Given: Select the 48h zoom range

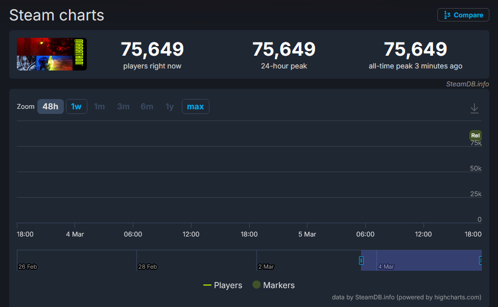Looking at the screenshot, I should pyautogui.click(x=50, y=106).
